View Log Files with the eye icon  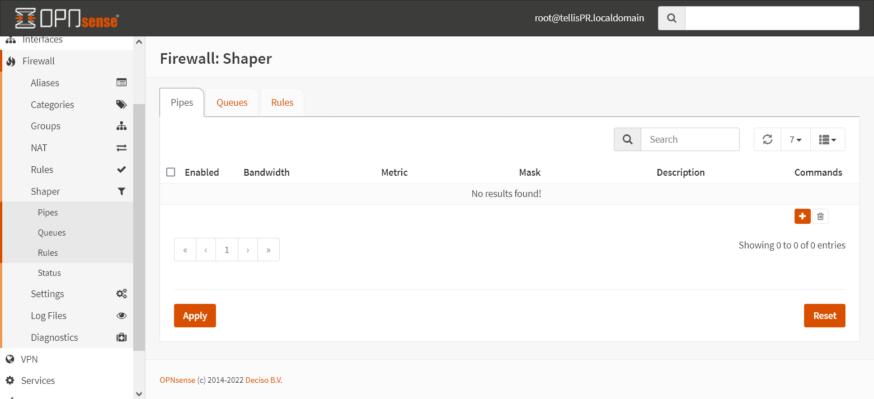point(121,315)
